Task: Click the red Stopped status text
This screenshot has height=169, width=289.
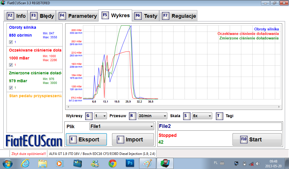Action: pos(168,135)
